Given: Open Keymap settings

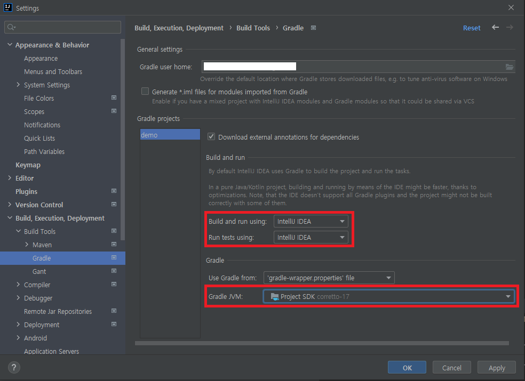Looking at the screenshot, I should (28, 165).
